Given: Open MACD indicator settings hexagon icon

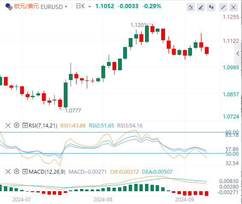Looking at the screenshot, I should 17,171.
